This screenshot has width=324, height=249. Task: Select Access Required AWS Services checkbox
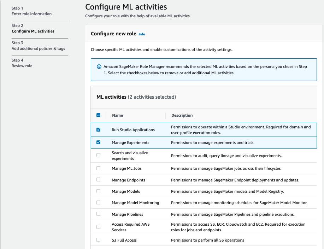click(99, 227)
